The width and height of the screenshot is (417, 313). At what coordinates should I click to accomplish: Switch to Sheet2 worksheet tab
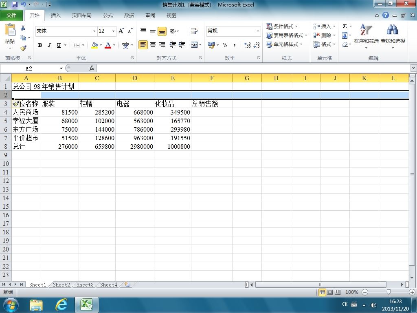click(x=61, y=285)
